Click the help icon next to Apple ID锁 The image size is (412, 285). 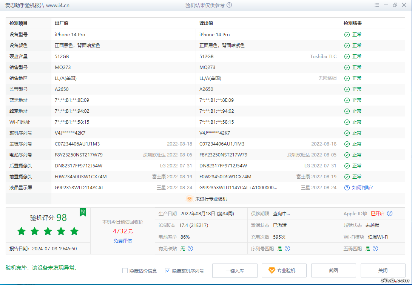(x=390, y=213)
